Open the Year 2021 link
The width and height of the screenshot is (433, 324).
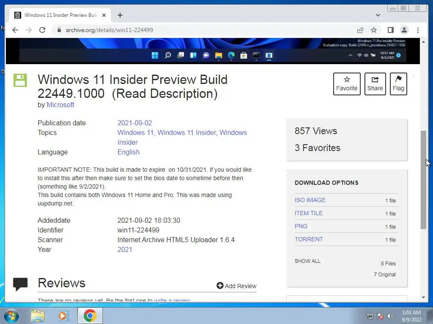pyautogui.click(x=125, y=249)
